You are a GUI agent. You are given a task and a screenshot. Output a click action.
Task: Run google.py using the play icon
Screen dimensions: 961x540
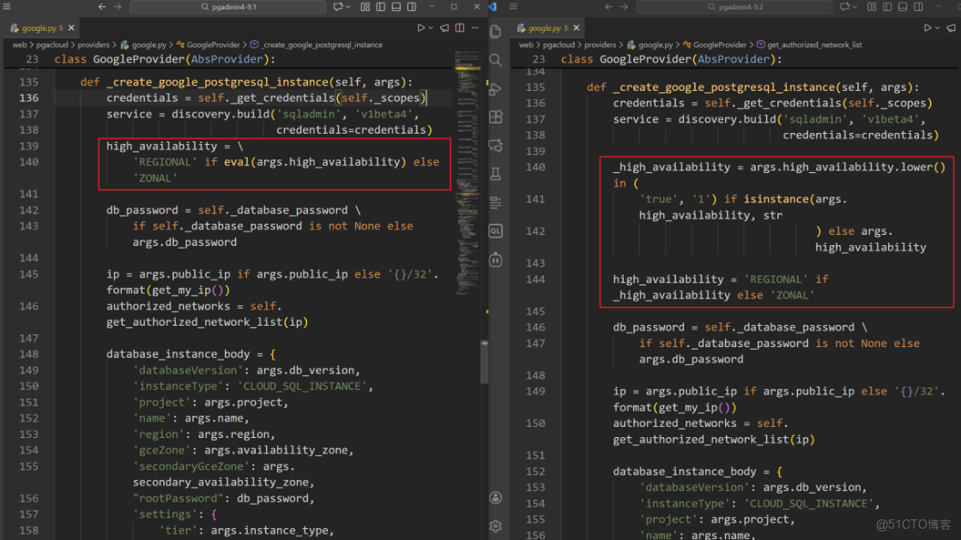coord(421,27)
